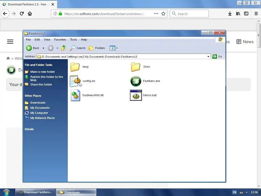The height and width of the screenshot is (196, 261).
Task: Open the Views button in Explorer toolbar
Action: pyautogui.click(x=112, y=48)
